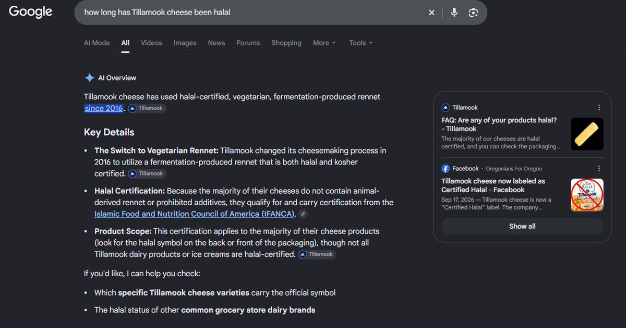The width and height of the screenshot is (626, 328).
Task: Open three-dot menu for Tillamook FAQ source
Action: (599, 108)
